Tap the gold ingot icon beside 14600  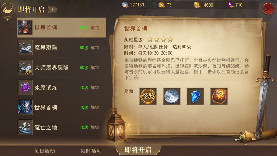(x=197, y=5)
